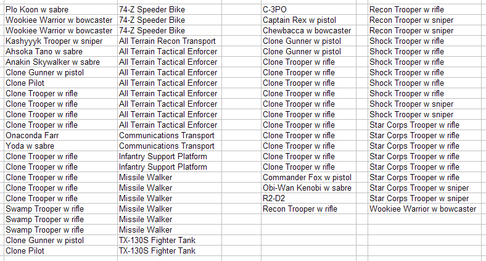Click the Kashyyyk Trooper w sniper cell
Viewport: 486px width, 261px height.
point(60,41)
